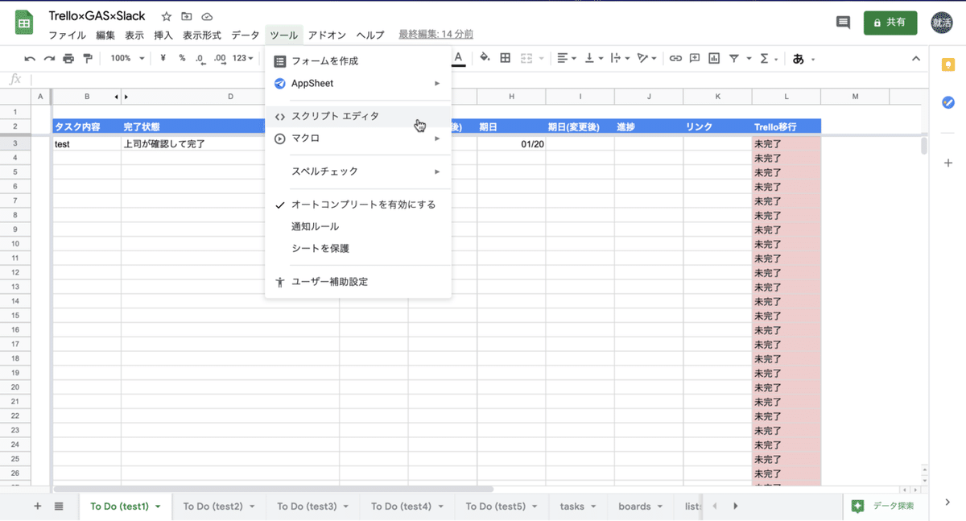Switch to the boards sheet tab
Screen dimensions: 966x521
click(x=634, y=507)
